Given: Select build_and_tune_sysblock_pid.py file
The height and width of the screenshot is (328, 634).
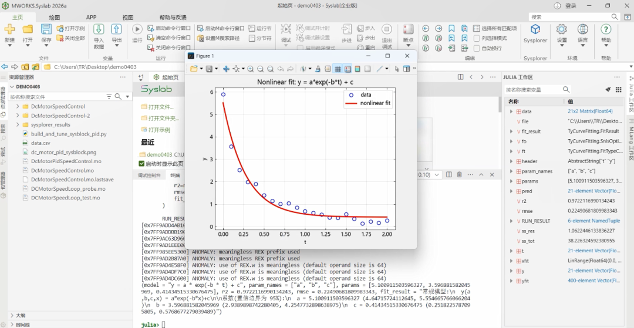Looking at the screenshot, I should pyautogui.click(x=69, y=134).
